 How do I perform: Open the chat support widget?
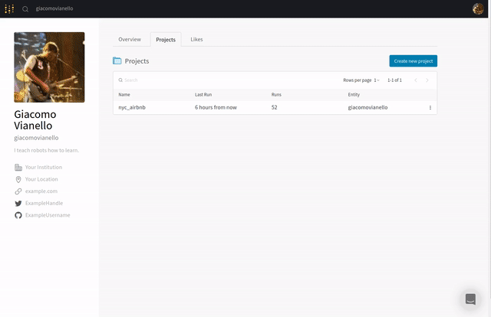(x=470, y=299)
